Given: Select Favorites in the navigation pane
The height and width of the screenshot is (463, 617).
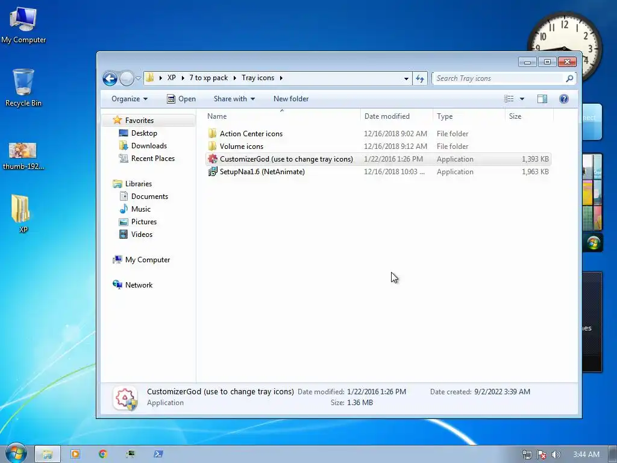Looking at the screenshot, I should pyautogui.click(x=139, y=120).
